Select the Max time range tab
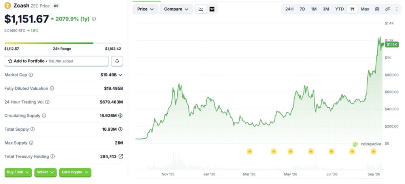The width and height of the screenshot is (405, 184). (365, 9)
